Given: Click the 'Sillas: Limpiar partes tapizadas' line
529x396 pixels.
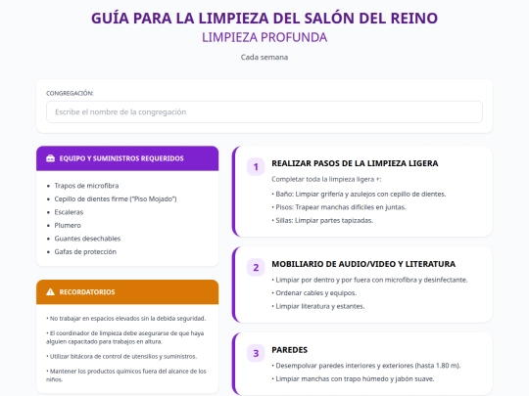Looking at the screenshot, I should 322,220.
